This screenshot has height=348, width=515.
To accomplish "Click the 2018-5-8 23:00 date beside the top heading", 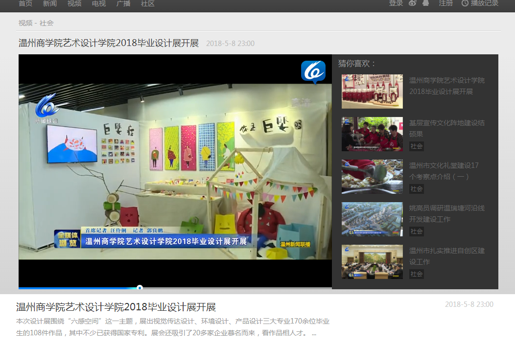I will 230,44.
